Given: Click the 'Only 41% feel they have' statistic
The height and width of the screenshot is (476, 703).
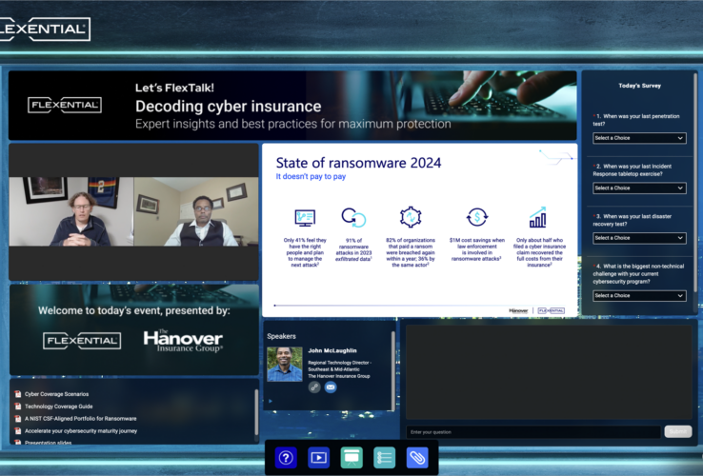Looking at the screenshot, I should [x=305, y=253].
